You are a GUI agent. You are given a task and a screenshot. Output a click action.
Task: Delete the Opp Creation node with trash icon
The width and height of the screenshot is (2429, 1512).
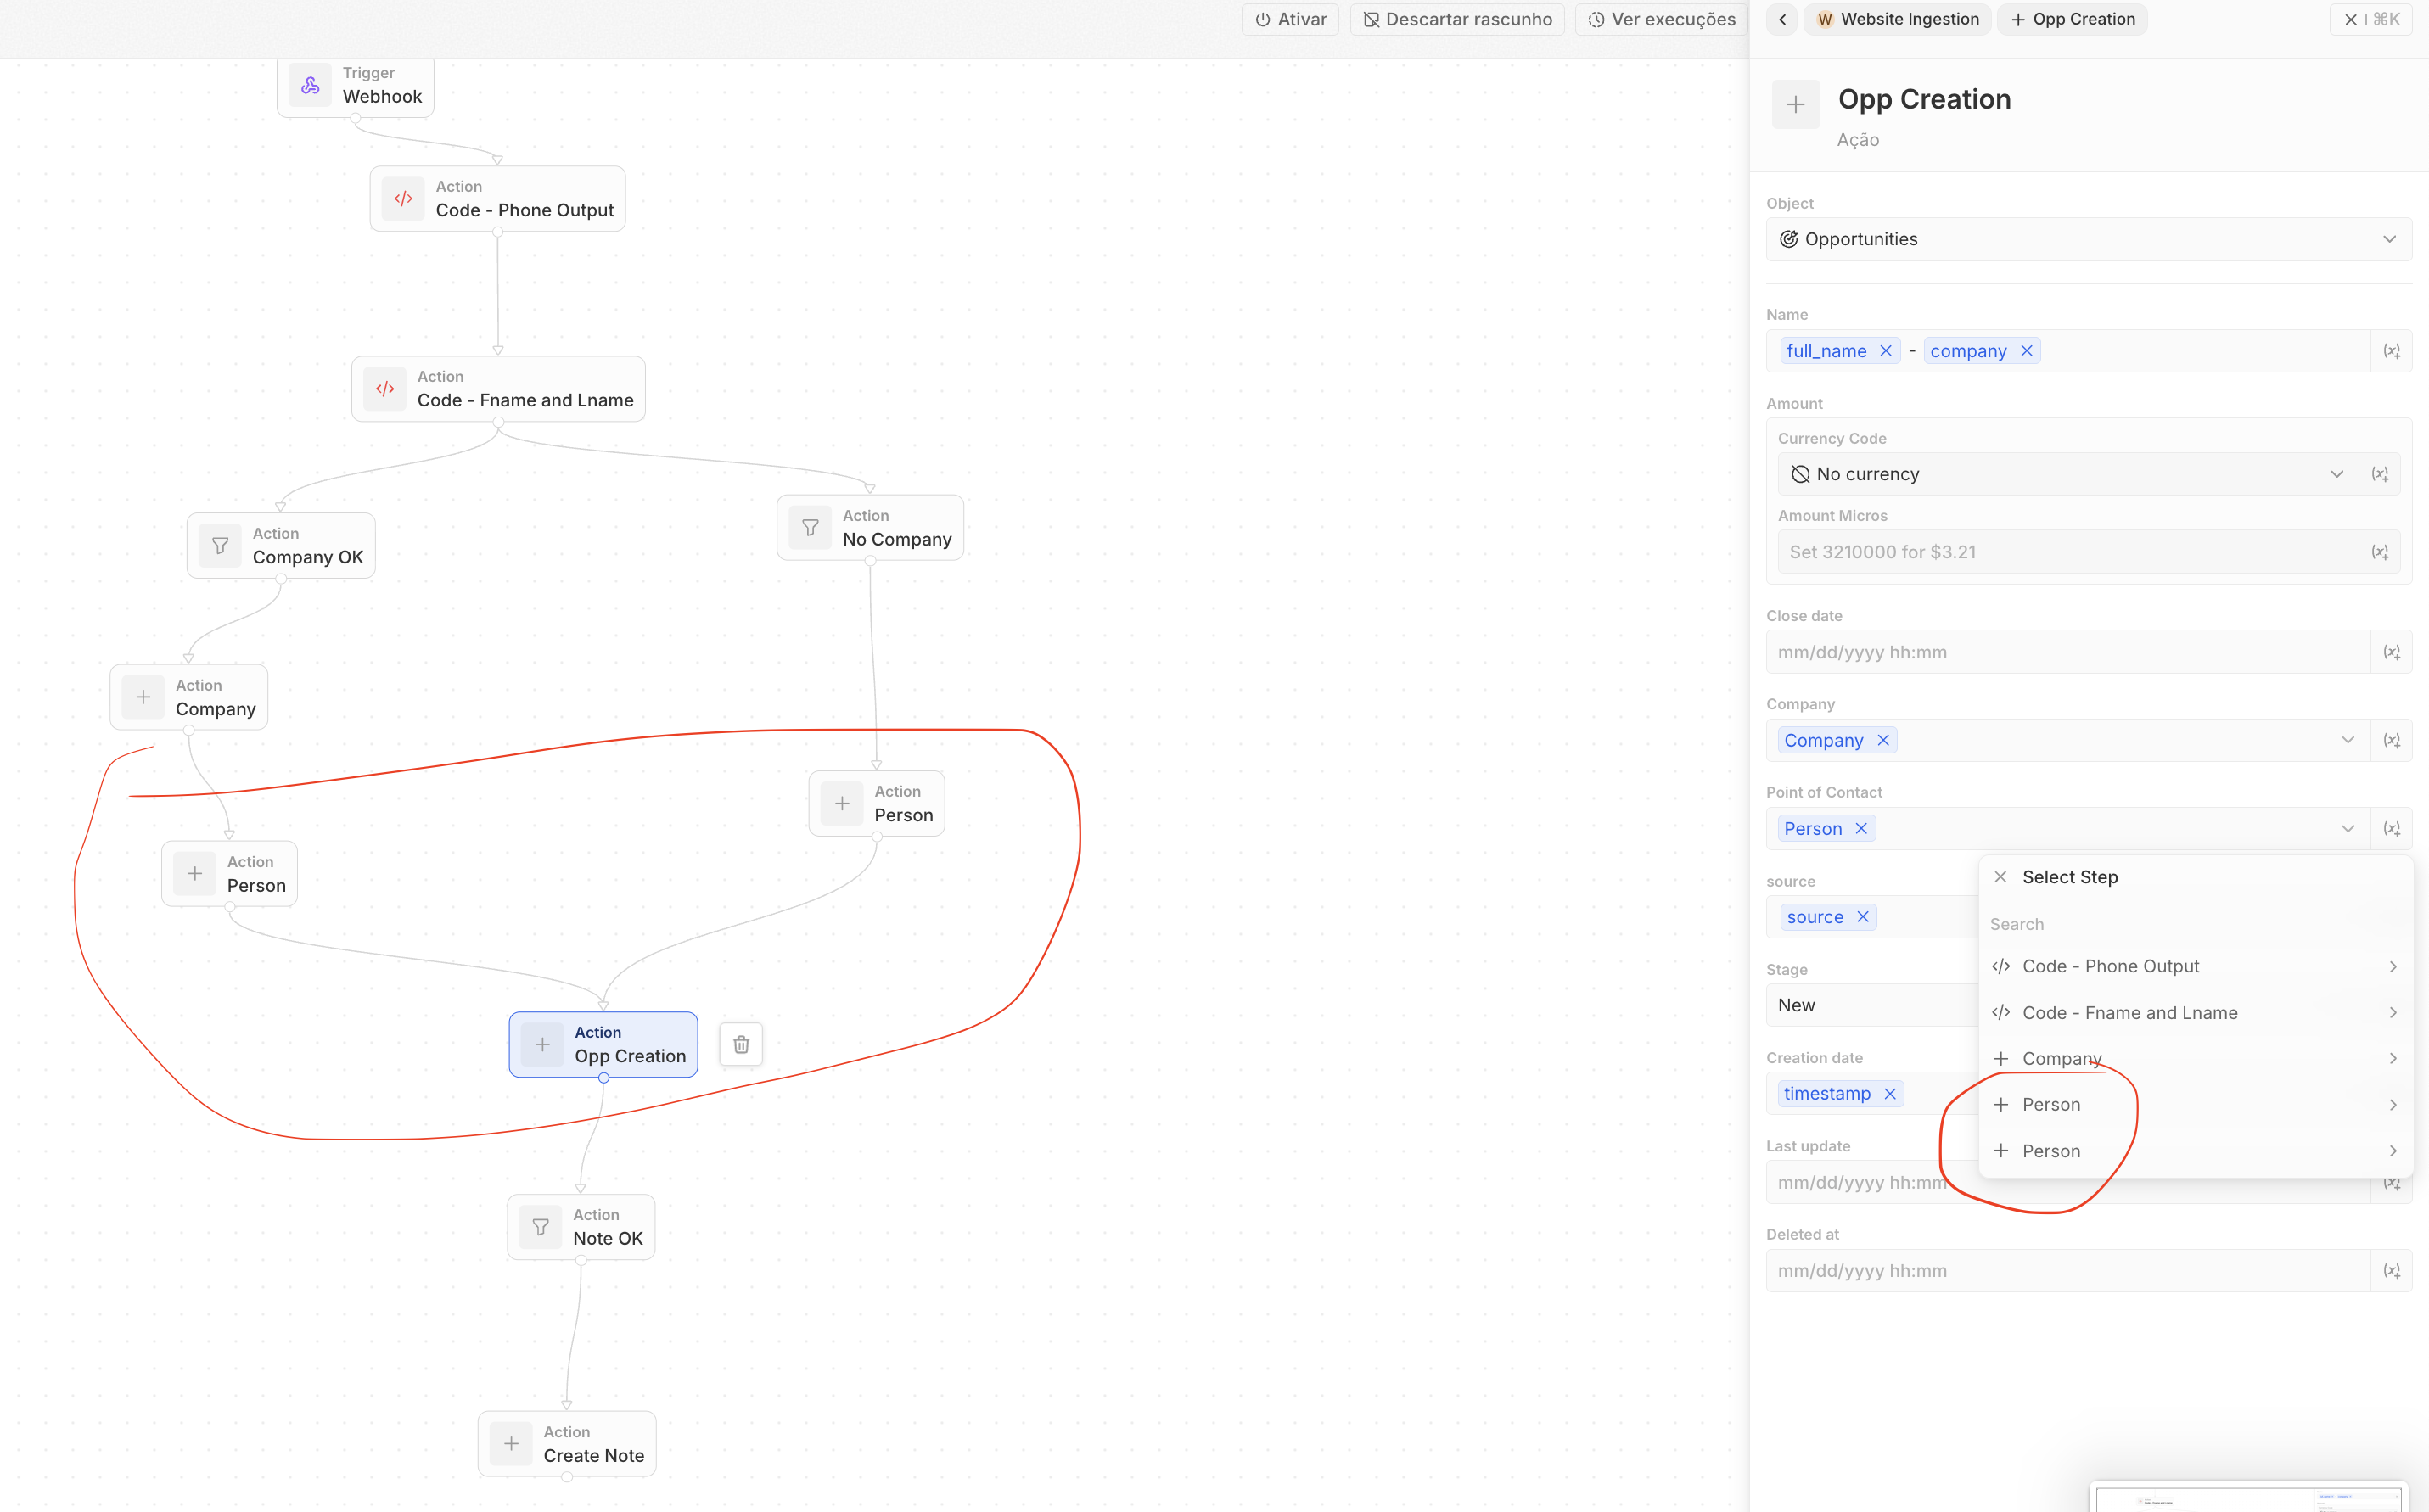(x=741, y=1044)
